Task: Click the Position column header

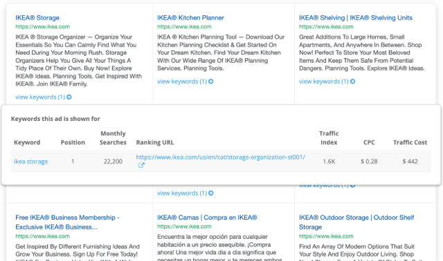Action: point(73,142)
